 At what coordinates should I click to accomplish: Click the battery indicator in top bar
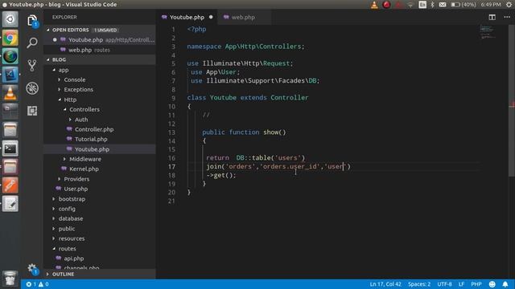click(463, 5)
